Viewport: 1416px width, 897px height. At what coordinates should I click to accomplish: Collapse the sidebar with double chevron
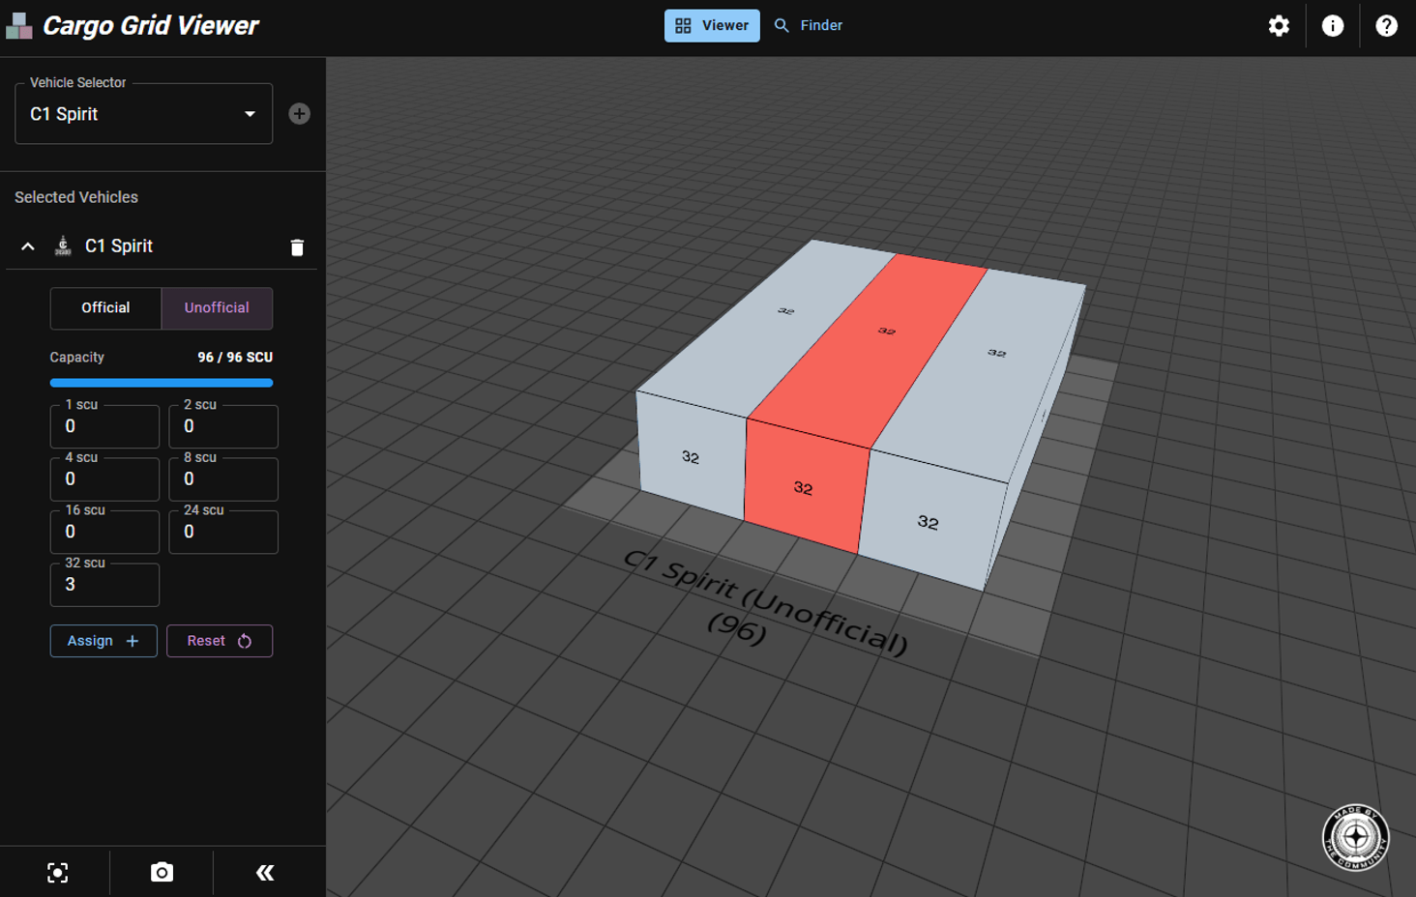pos(265,873)
